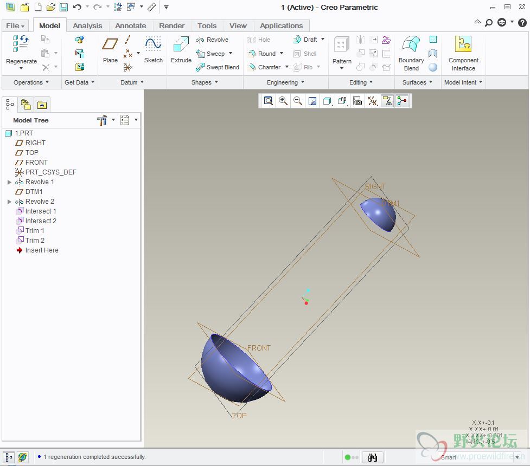Select the Chamfer tool

(264, 67)
